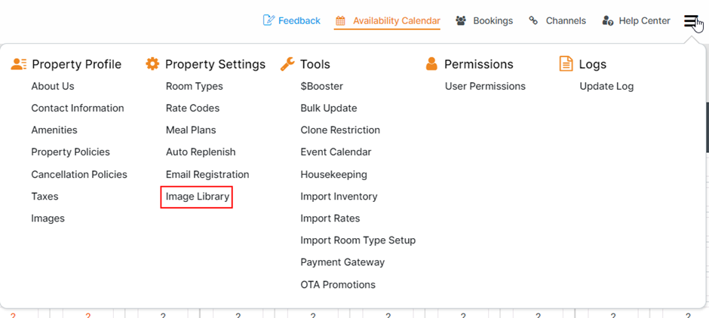Click Import Room Type Setup

pos(358,240)
